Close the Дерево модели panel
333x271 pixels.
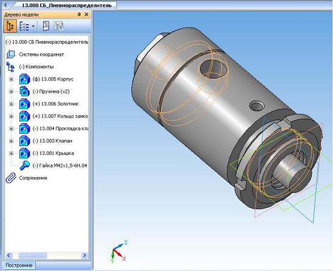(x=86, y=15)
